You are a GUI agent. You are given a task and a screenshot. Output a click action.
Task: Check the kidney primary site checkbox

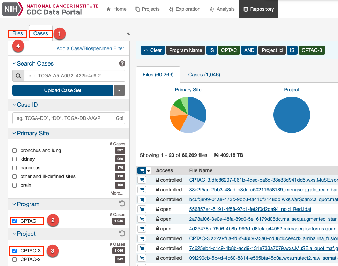click(14, 159)
